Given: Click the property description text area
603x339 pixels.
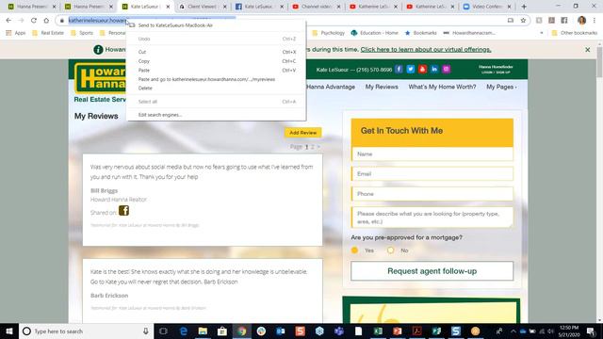Looking at the screenshot, I should (432, 218).
